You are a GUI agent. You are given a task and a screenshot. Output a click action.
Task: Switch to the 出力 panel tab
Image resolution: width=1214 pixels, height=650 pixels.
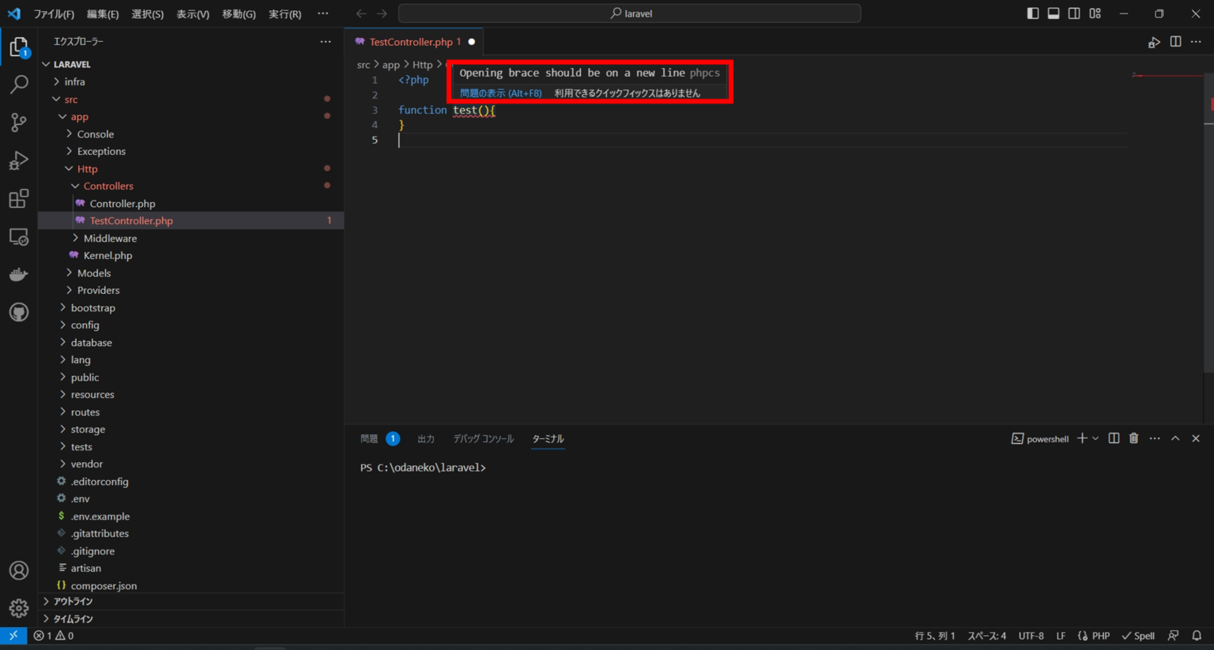(426, 438)
